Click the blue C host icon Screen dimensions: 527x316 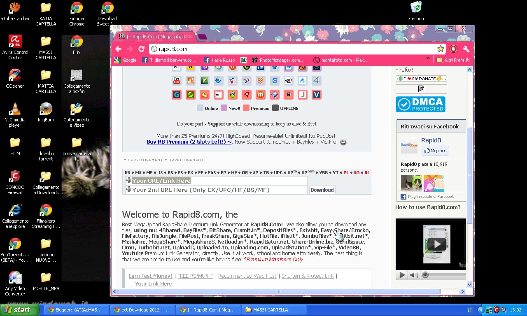point(275,81)
